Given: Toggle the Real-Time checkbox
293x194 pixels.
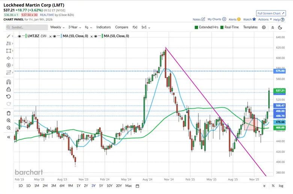Looking at the screenshot, I should pos(222,27).
